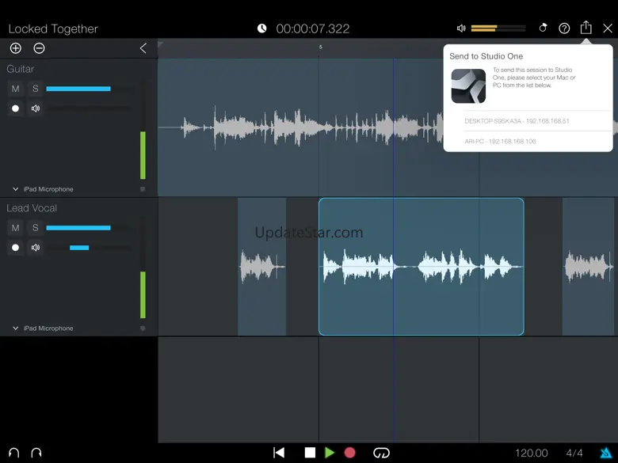Collapse the track panel with the left chevron
The width and height of the screenshot is (618, 463).
[143, 48]
